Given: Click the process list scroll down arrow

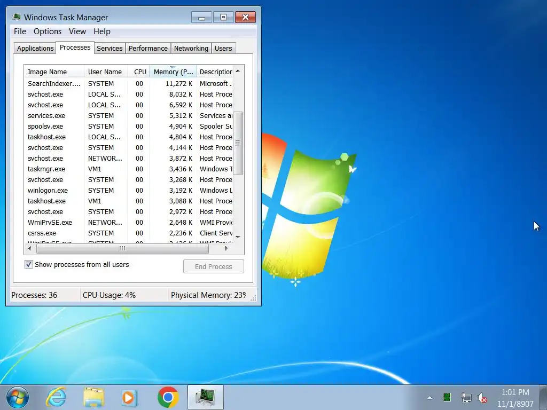Looking at the screenshot, I should pos(238,237).
